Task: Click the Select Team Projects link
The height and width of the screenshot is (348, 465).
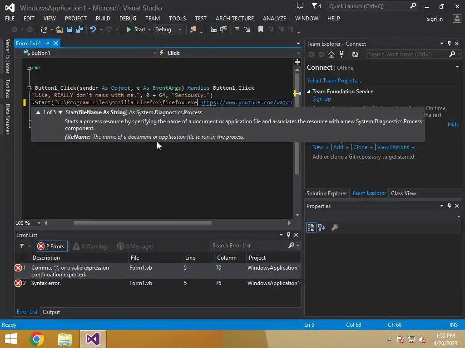Action: [334, 81]
